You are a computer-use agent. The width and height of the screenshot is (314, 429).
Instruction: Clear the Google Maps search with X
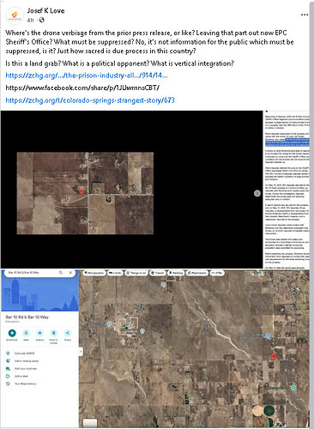(x=70, y=273)
